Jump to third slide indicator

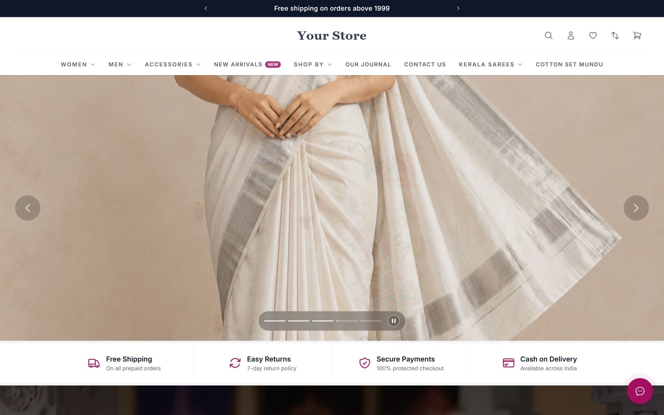(x=322, y=321)
